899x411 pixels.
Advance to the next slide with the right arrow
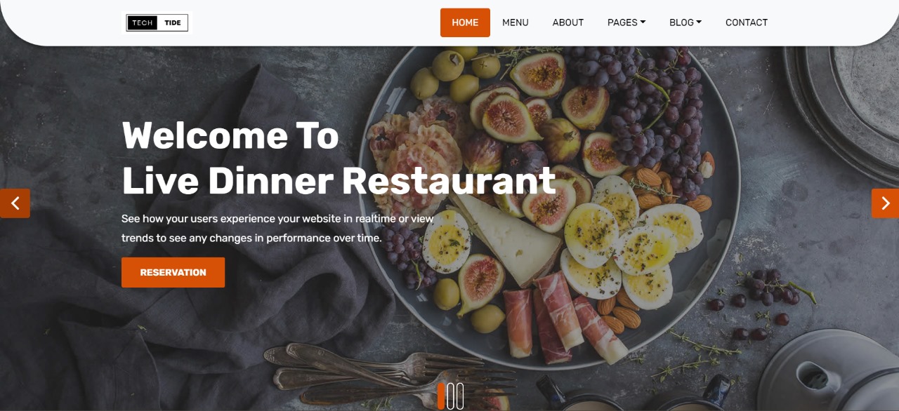(885, 203)
